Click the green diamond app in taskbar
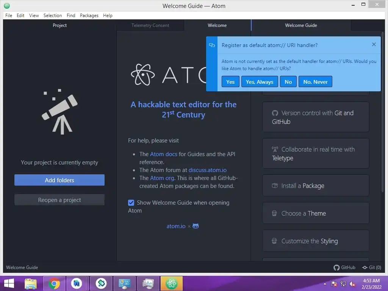388x291 pixels. [101, 283]
